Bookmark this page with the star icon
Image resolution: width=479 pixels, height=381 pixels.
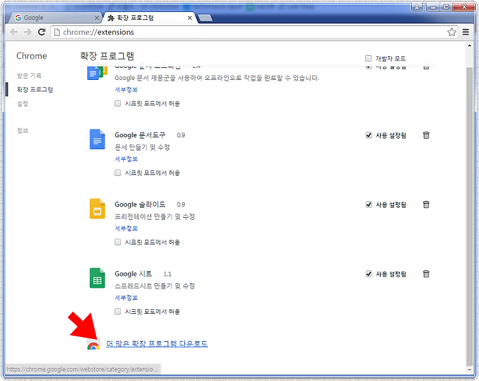(x=452, y=32)
